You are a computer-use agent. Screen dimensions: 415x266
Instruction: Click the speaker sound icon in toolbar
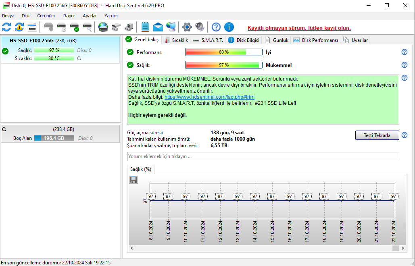200,27
